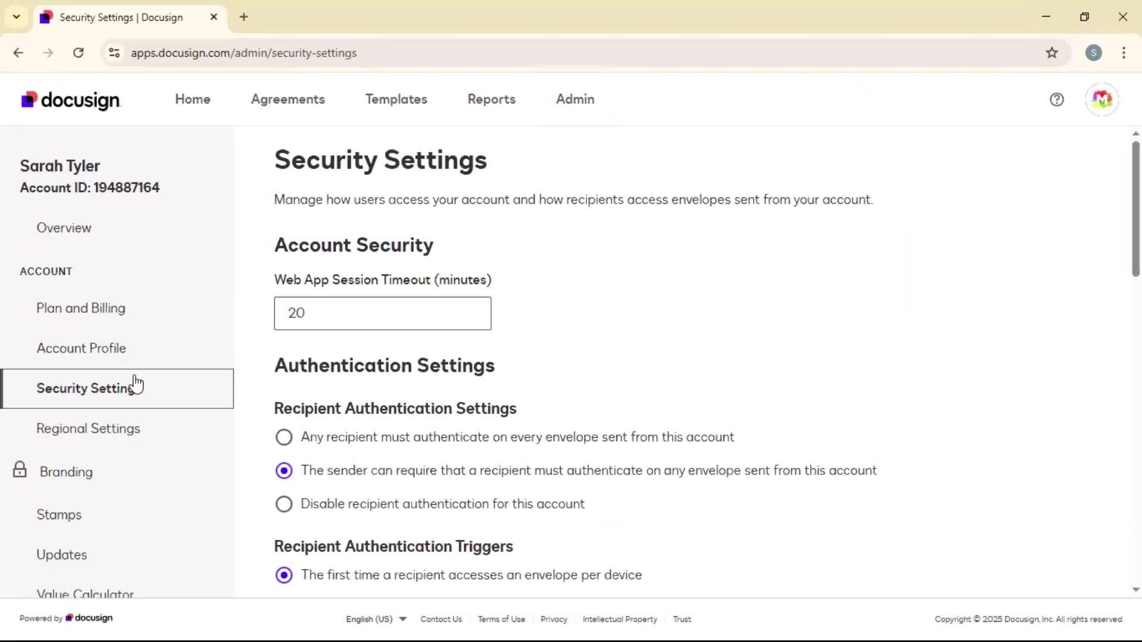Open site information icon in address bar
The height and width of the screenshot is (642, 1142).
114,53
